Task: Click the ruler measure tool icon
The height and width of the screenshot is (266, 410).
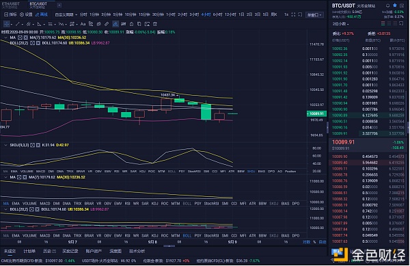Action: (107, 24)
